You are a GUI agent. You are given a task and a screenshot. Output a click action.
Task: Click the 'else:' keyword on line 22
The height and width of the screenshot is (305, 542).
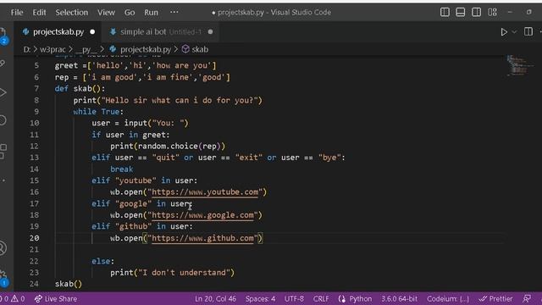(x=102, y=261)
